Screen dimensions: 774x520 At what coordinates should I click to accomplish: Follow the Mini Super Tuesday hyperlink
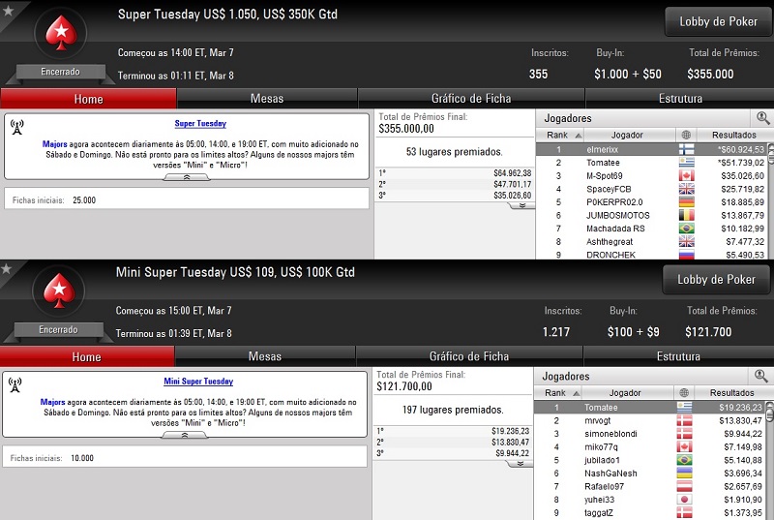pos(198,382)
